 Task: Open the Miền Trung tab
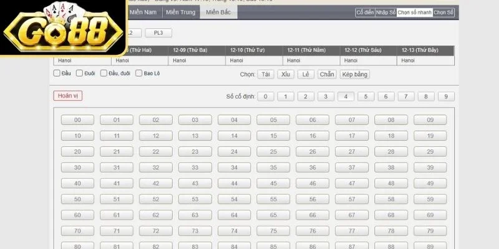click(180, 13)
